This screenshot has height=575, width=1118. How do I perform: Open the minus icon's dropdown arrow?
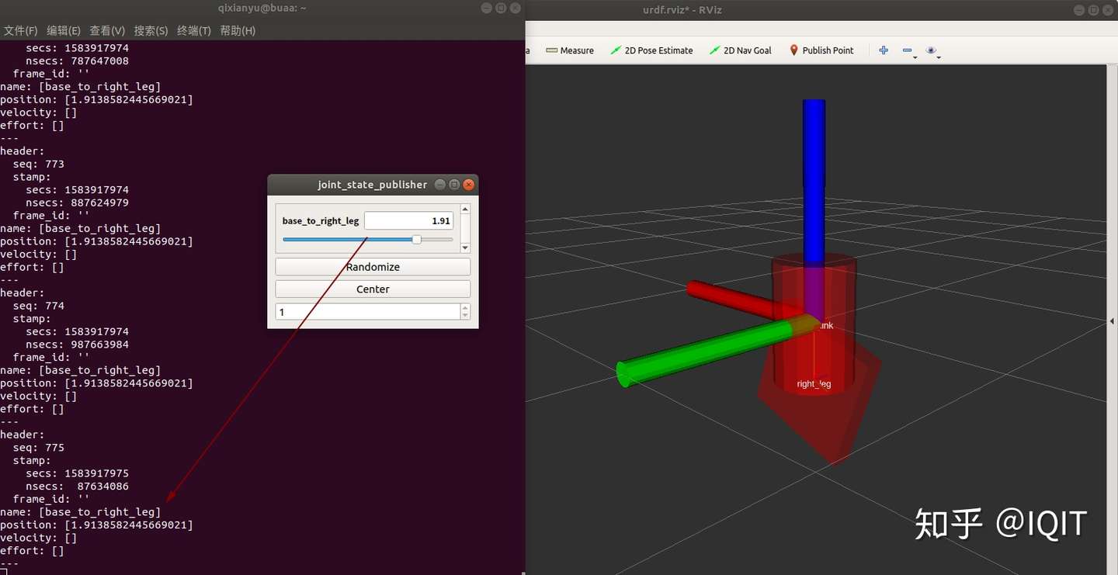tap(915, 57)
